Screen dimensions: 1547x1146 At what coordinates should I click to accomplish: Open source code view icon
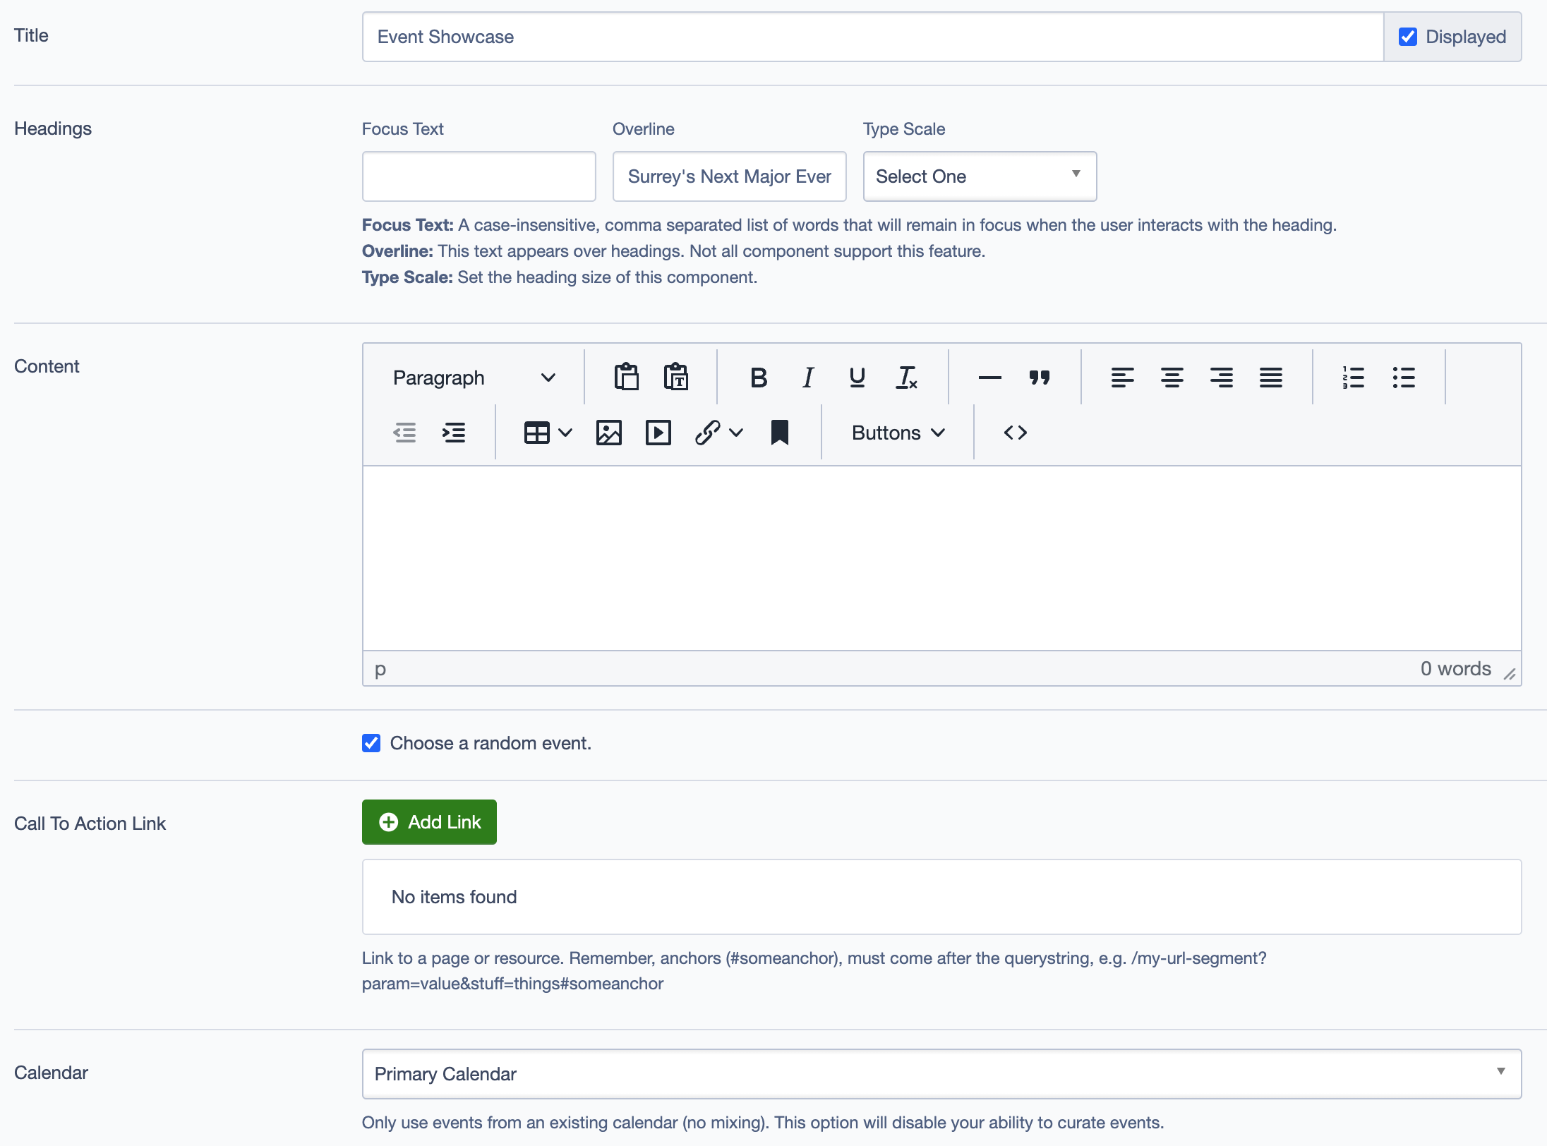(1015, 433)
